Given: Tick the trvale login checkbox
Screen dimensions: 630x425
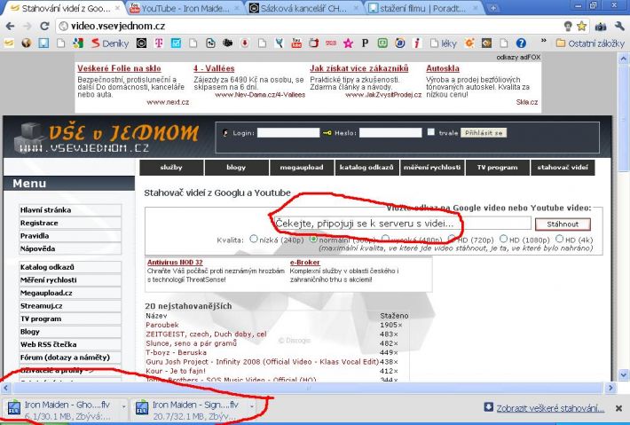Looking at the screenshot, I should [431, 131].
